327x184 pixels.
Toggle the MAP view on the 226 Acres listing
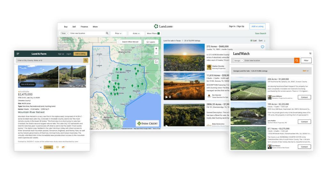pos(235,98)
